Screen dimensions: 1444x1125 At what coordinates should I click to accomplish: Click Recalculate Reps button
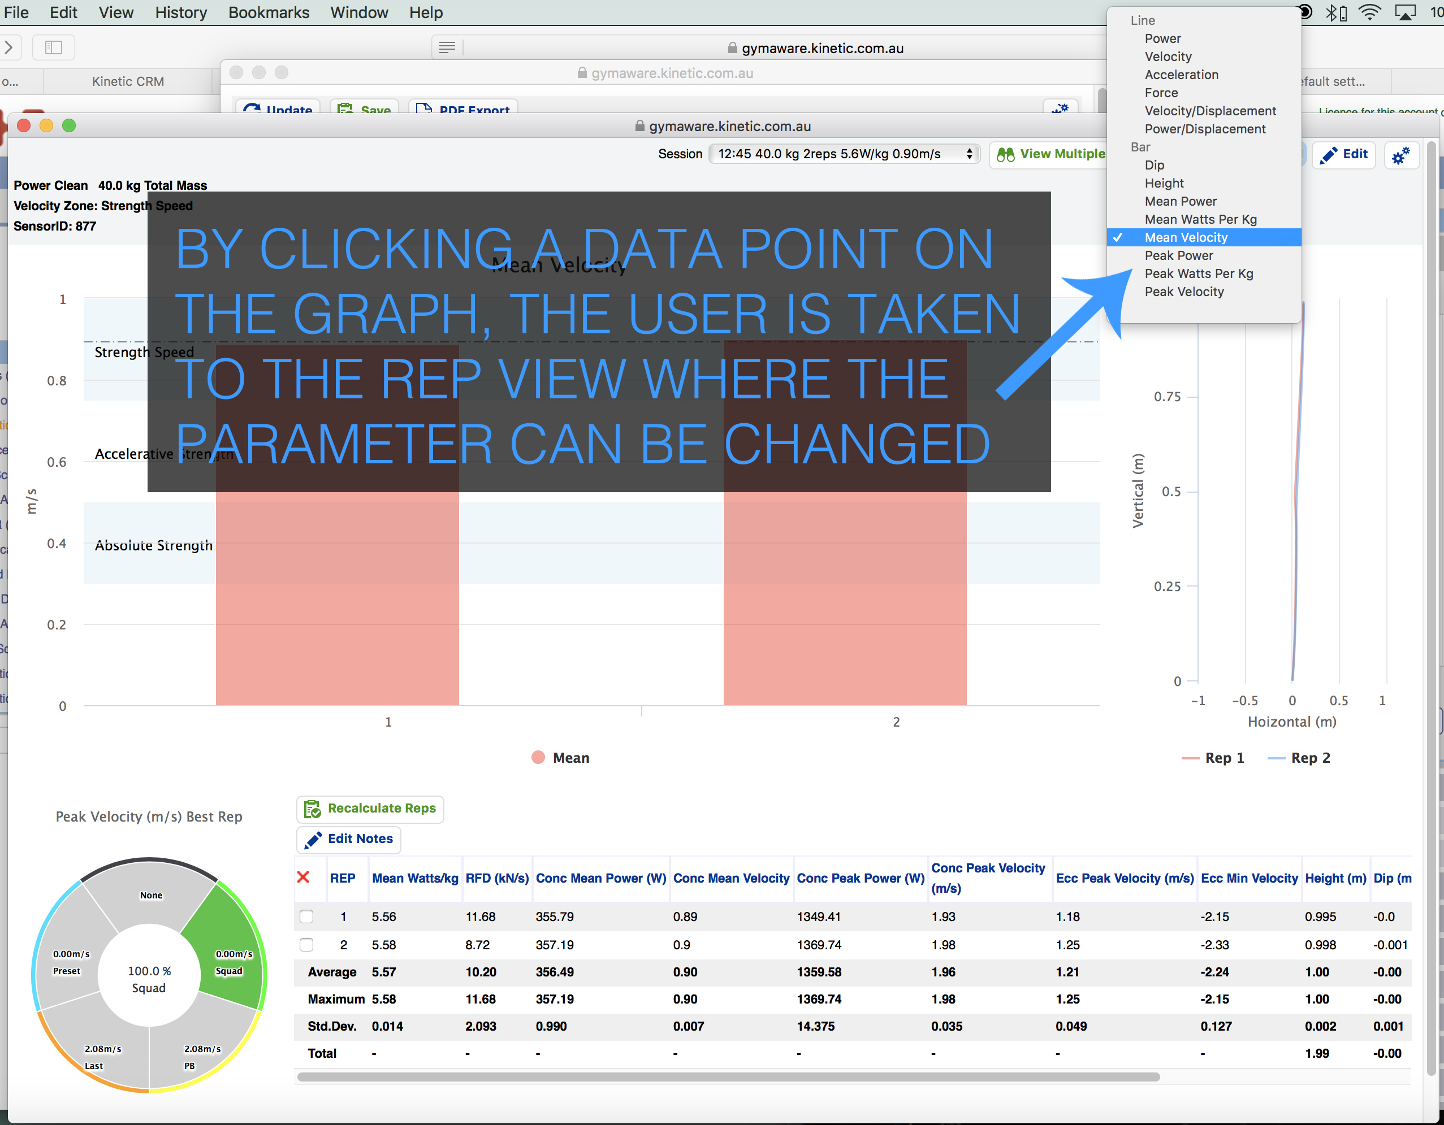tap(370, 809)
